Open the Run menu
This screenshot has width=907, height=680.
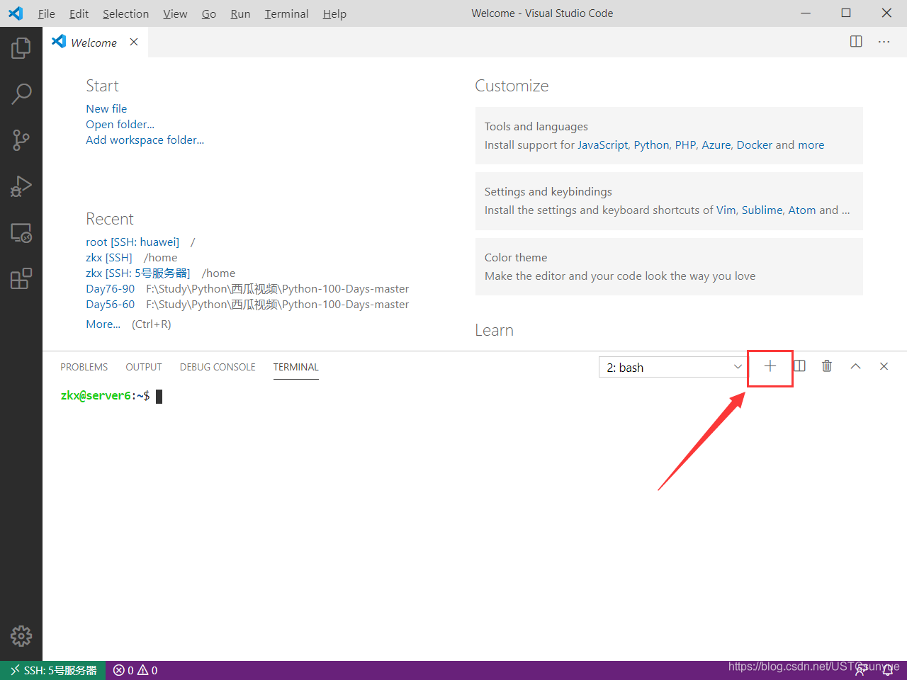240,13
